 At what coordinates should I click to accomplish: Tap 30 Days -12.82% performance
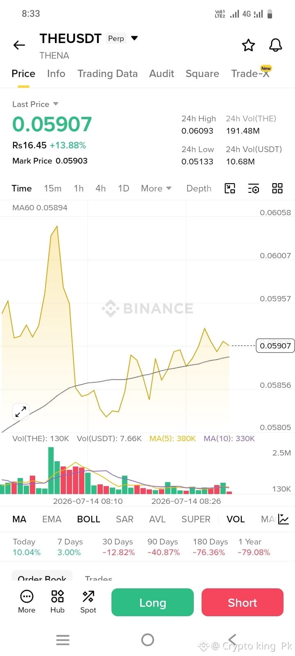click(x=118, y=547)
